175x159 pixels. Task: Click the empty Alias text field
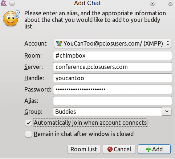point(113,101)
